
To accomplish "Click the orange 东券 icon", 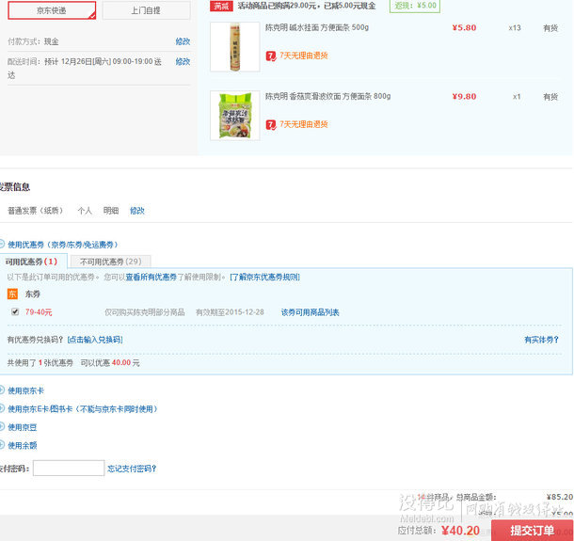I will click(12, 294).
